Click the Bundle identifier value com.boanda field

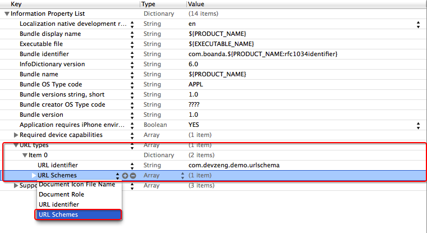click(x=262, y=54)
